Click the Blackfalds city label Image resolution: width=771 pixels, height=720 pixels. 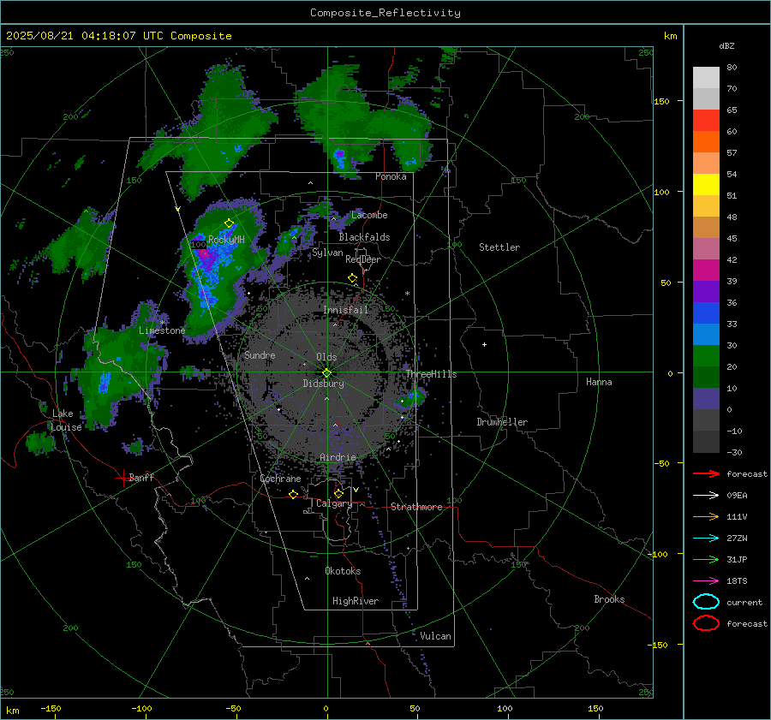tap(364, 237)
